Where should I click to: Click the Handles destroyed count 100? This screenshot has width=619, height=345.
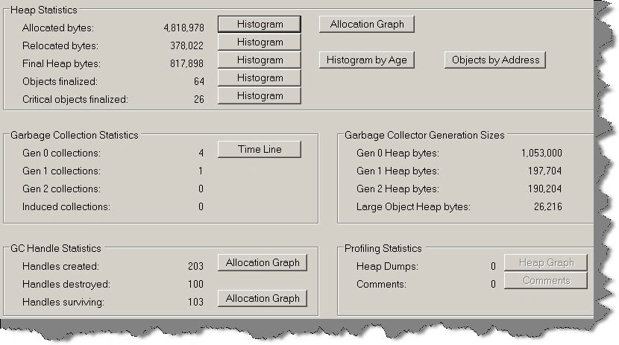click(195, 284)
